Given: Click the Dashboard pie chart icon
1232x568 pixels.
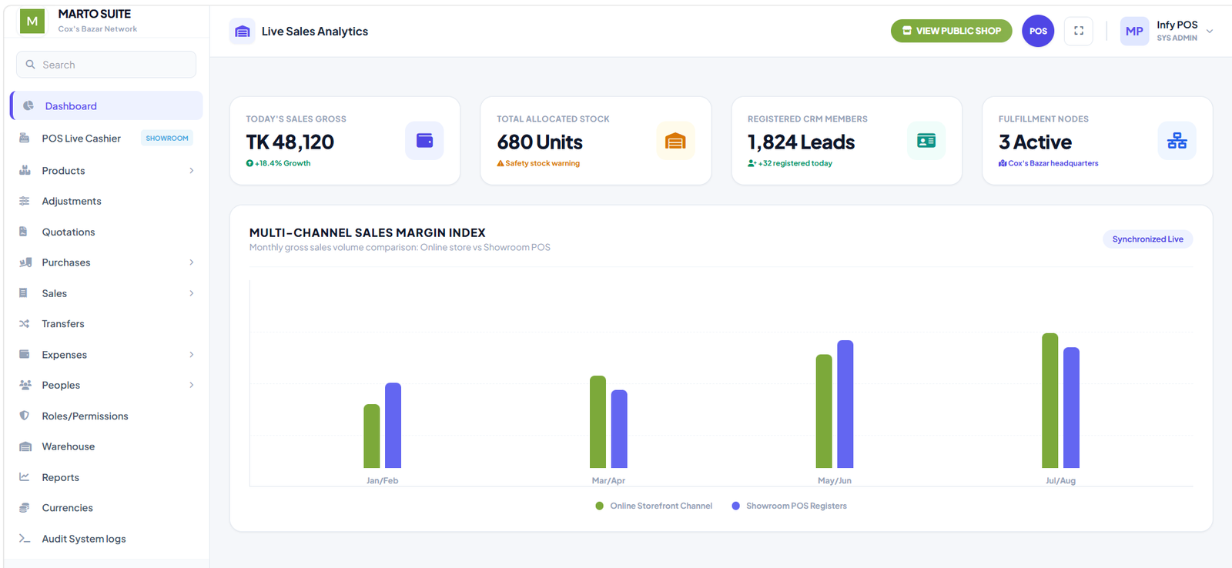Looking at the screenshot, I should coord(28,105).
